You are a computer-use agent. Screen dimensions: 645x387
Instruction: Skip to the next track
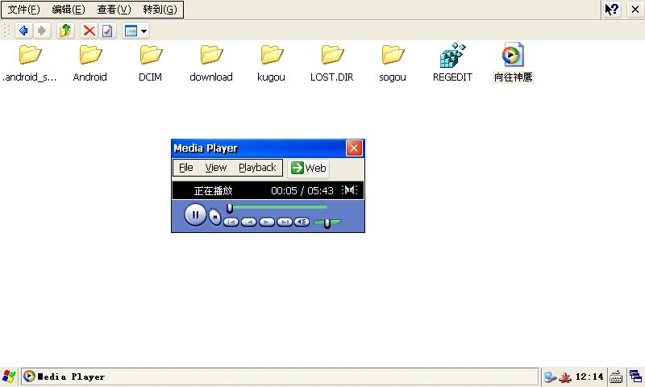click(x=285, y=222)
